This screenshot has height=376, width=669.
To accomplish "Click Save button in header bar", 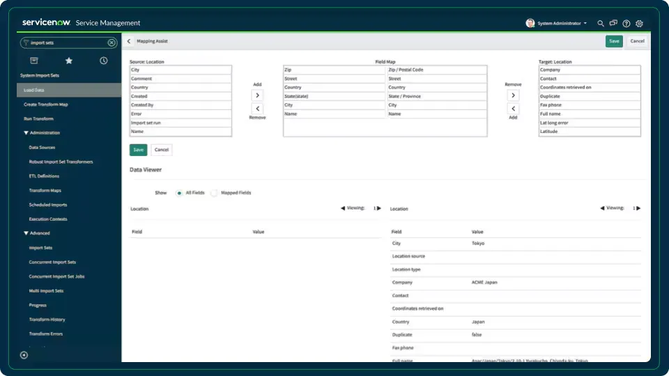I will [613, 41].
